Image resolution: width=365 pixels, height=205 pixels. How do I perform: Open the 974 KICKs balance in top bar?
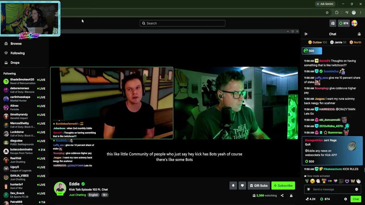(x=344, y=23)
